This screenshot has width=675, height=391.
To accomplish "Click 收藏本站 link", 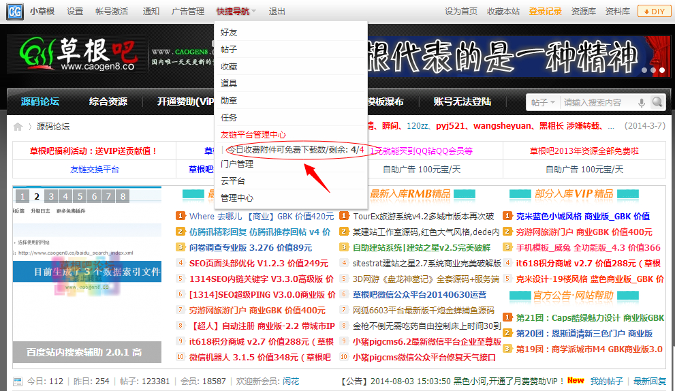I will coord(503,11).
